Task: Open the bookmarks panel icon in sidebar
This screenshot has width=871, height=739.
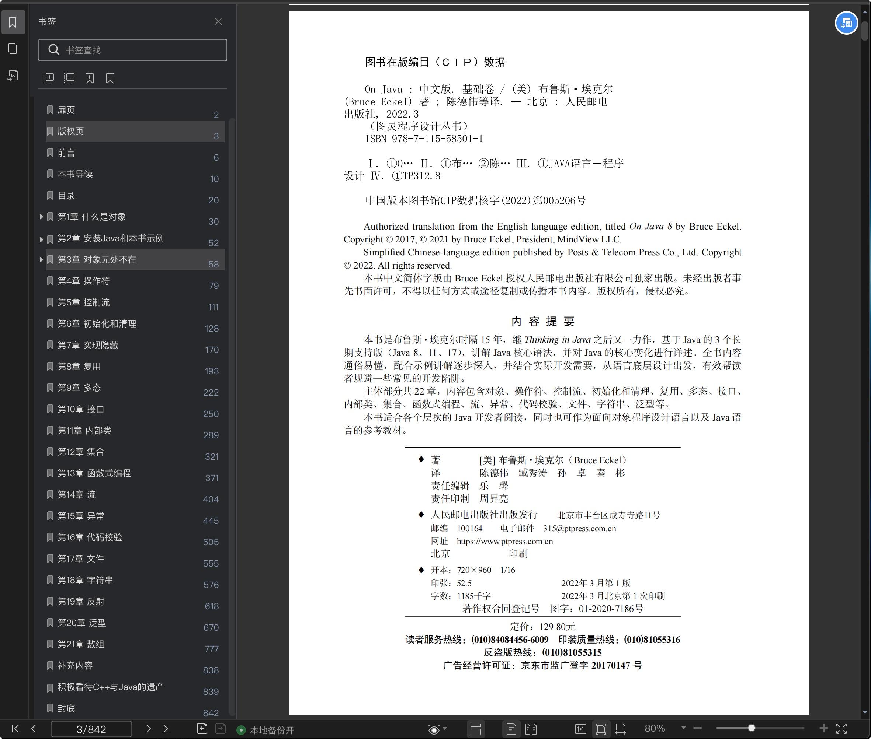Action: [13, 22]
